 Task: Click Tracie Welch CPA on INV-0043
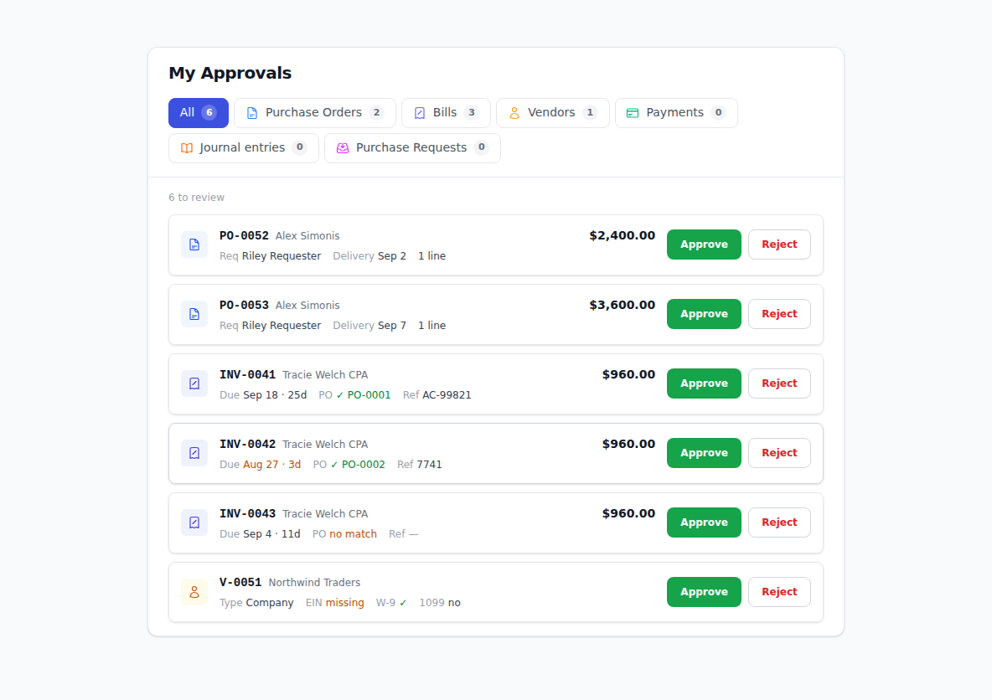[325, 514]
